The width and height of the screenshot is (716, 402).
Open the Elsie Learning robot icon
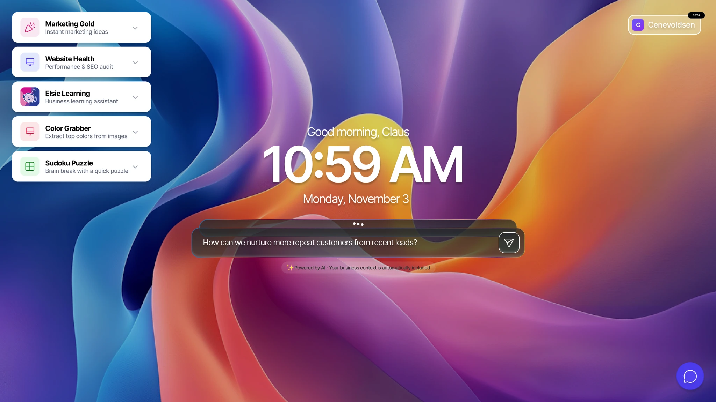click(x=30, y=97)
